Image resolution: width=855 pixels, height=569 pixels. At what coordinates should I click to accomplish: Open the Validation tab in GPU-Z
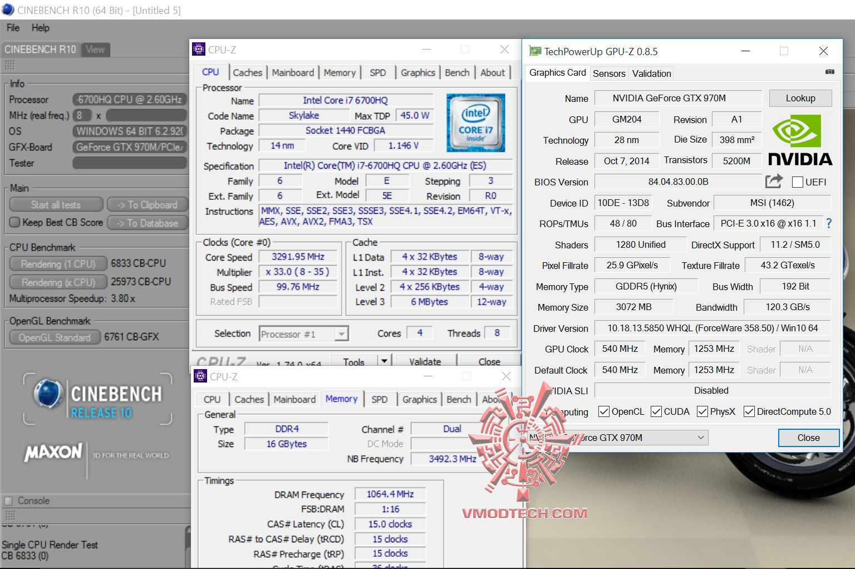point(651,73)
